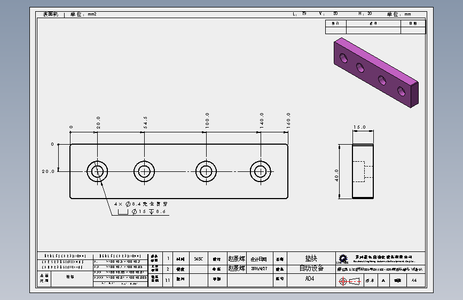Click the 表面积 label in header

[x=51, y=14]
